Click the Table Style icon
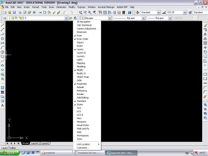Viewport: 208px width, 156px height. coord(190,12)
